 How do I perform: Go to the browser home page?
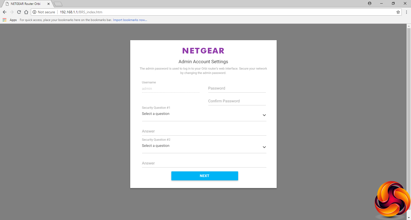tap(26, 12)
